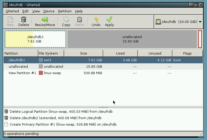
Task: Click the Delete trash can icon in toolbar
Action: click(24, 20)
